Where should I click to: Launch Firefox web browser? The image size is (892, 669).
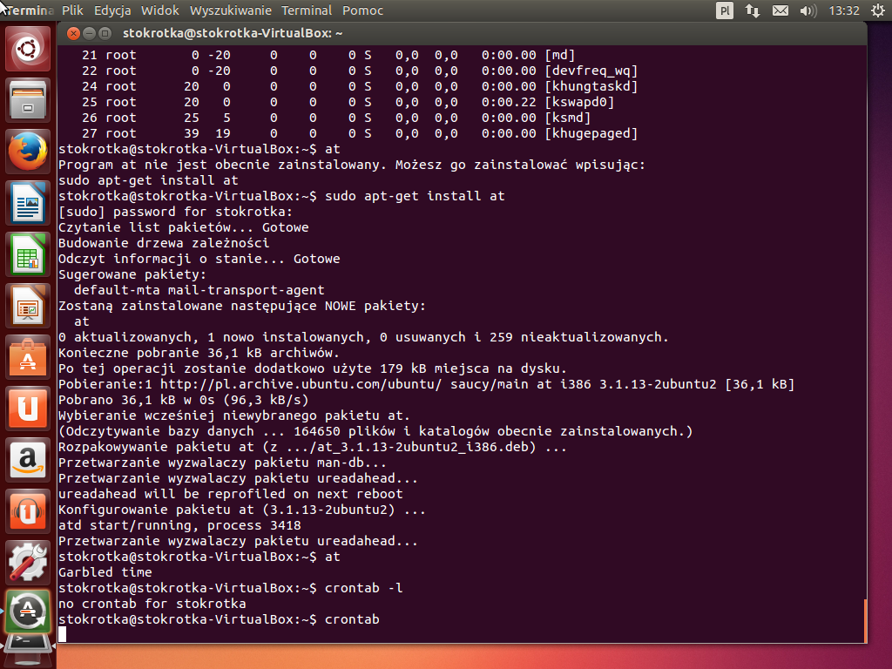[x=29, y=152]
